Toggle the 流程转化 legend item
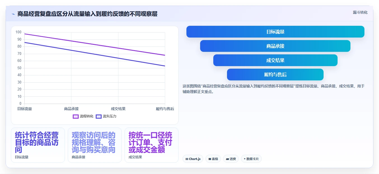Screen dimensions: 379x174 pos(83,116)
